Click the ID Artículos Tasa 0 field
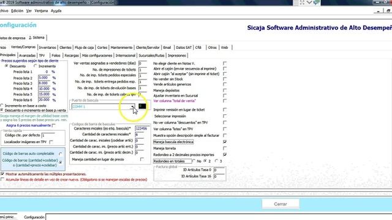The width and height of the screenshot is (392, 220). tap(219, 170)
